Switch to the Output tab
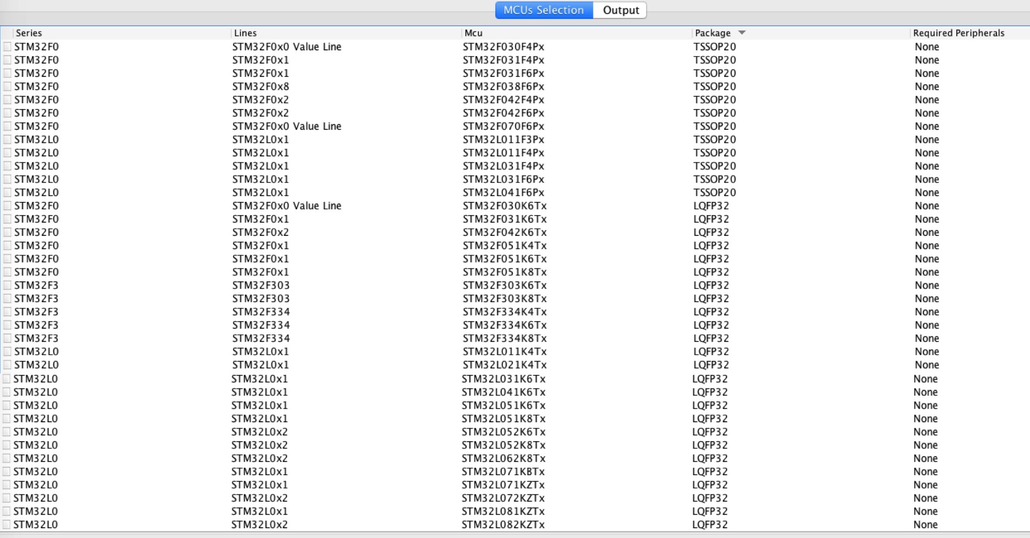Viewport: 1030px width, 538px height. coord(620,10)
